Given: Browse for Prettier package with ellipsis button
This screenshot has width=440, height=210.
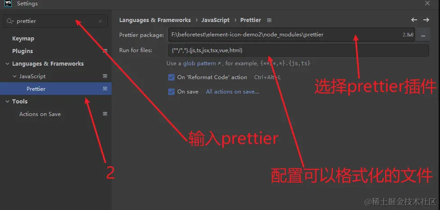Looking at the screenshot, I should coord(423,35).
